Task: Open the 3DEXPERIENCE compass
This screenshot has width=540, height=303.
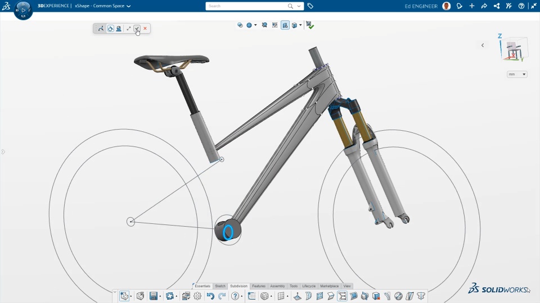Action: click(24, 10)
